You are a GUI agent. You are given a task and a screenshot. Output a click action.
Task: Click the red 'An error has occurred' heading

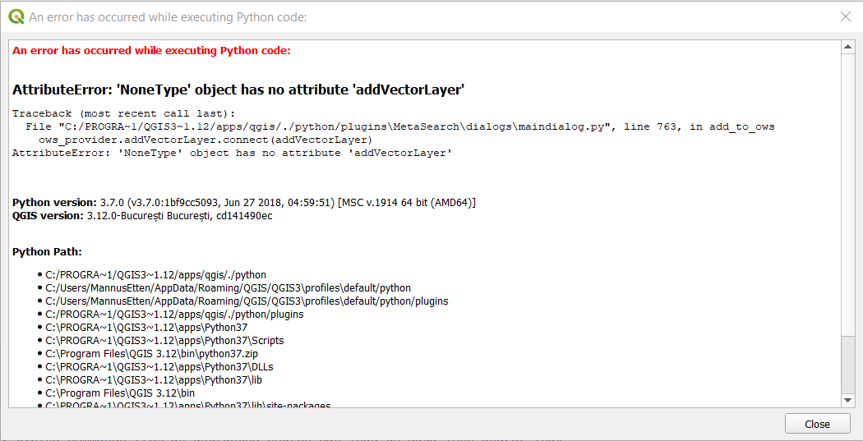click(x=151, y=51)
